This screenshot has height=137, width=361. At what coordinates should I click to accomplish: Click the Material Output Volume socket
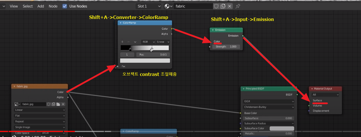click(x=309, y=106)
